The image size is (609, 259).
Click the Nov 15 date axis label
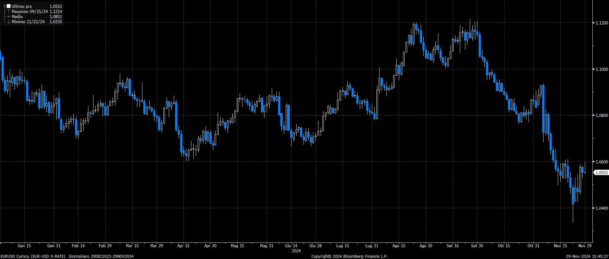[560, 246]
